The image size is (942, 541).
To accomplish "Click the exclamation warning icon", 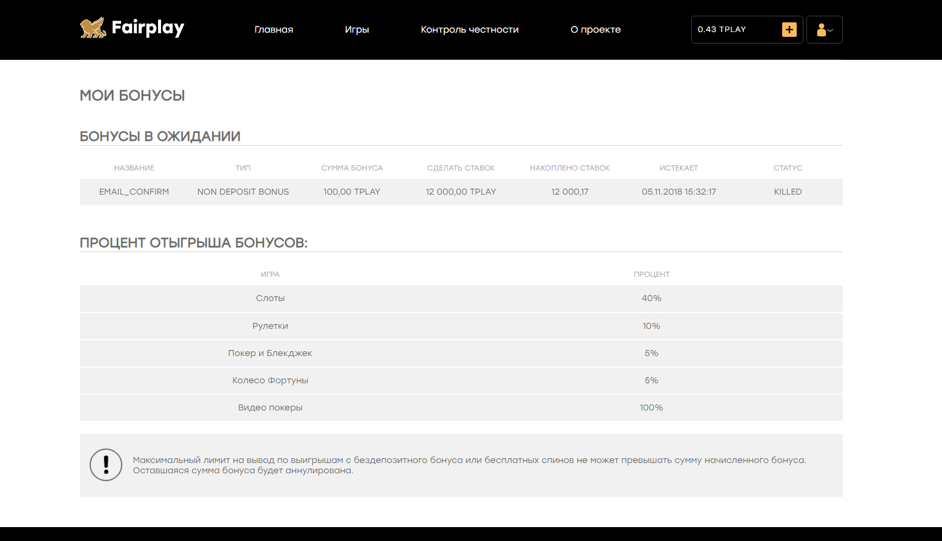I will coord(106,465).
